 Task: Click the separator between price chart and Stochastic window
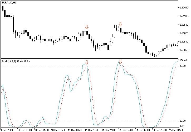click(90, 59)
